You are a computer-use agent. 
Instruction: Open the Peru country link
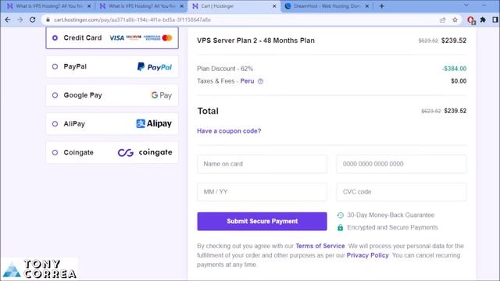(247, 81)
